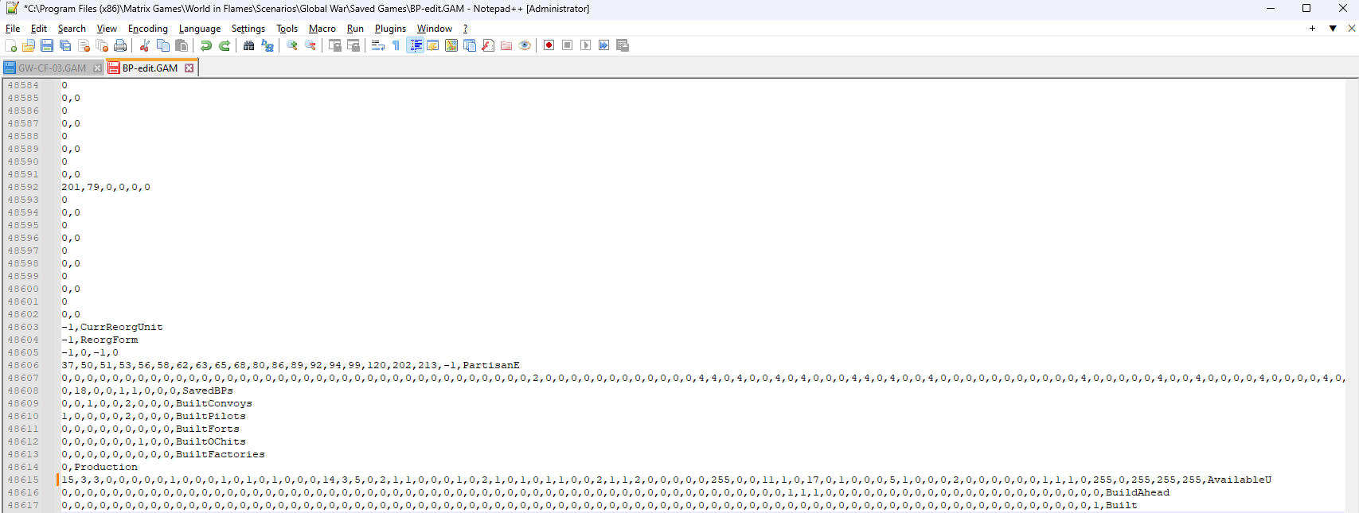Click line number 48592 in the margin
1359x513 pixels.
23,187
